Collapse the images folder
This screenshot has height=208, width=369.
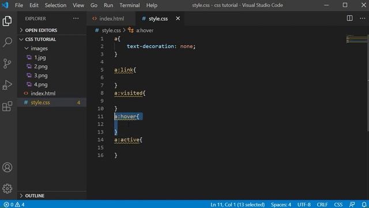coord(27,49)
